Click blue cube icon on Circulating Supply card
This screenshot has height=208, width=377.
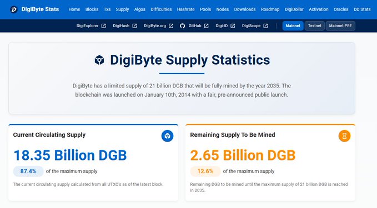click(x=167, y=136)
